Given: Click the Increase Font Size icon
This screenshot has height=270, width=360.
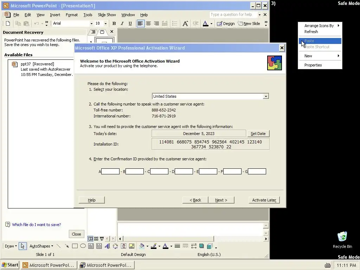Looking at the screenshot, I should point(185,24).
